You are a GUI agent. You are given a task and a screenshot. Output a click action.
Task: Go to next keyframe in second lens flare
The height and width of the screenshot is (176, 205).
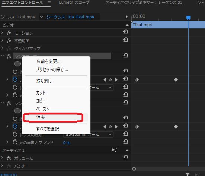pos(116,127)
